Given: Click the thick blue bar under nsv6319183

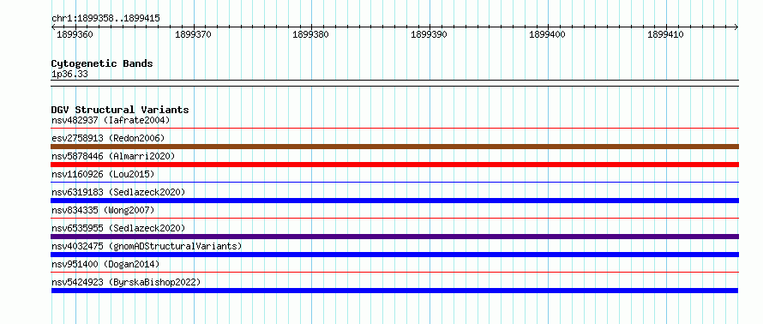Looking at the screenshot, I should tap(394, 201).
